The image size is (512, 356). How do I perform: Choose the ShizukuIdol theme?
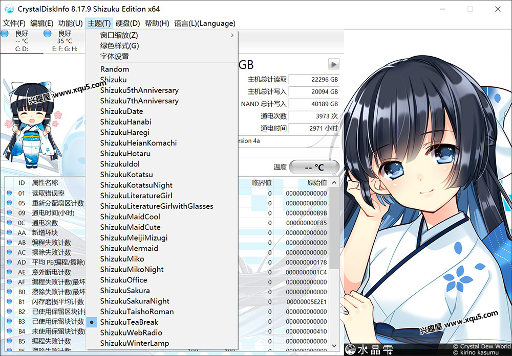(x=162, y=164)
